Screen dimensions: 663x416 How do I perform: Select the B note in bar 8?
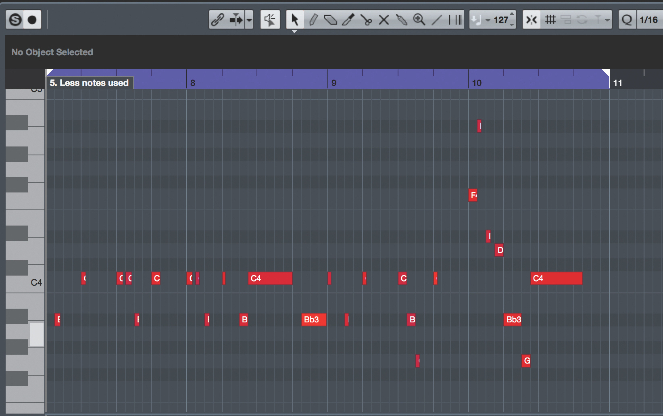[x=244, y=320]
